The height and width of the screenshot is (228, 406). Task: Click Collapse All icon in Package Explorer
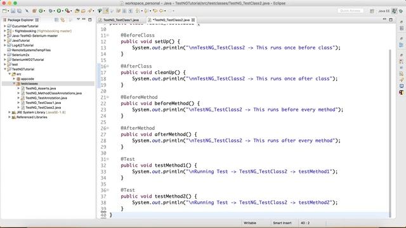(x=56, y=20)
